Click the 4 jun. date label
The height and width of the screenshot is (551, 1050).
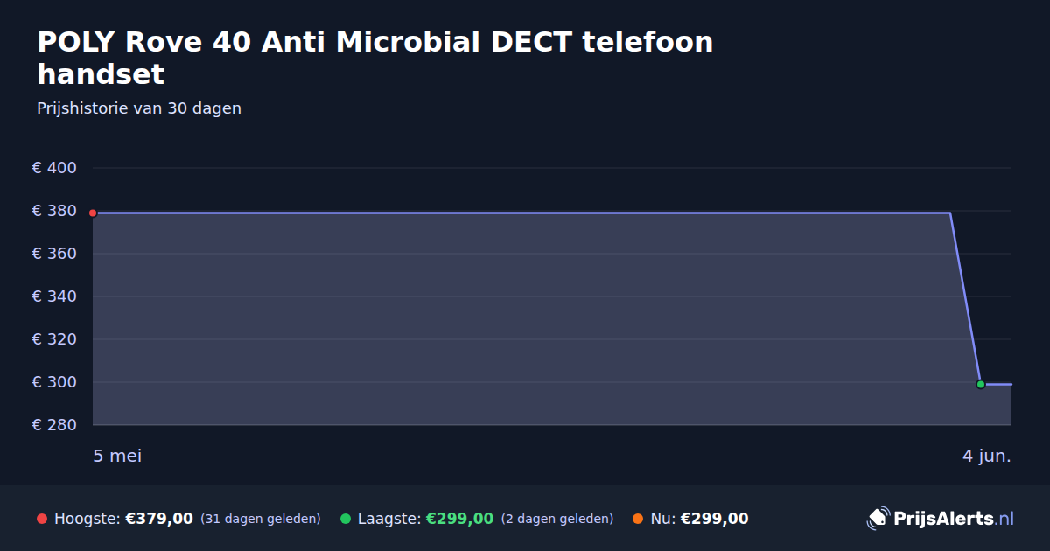[x=987, y=456]
